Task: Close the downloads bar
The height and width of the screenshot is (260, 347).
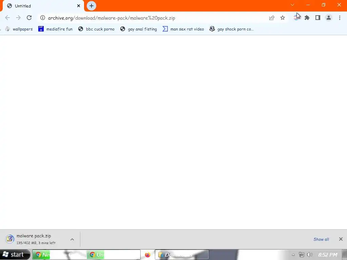Action: click(x=341, y=239)
